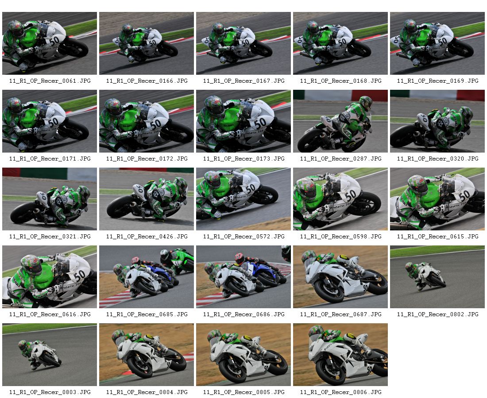
Task: Open thumbnail 11_R1_OP_Recer_0803.JPG
Action: pos(50,355)
